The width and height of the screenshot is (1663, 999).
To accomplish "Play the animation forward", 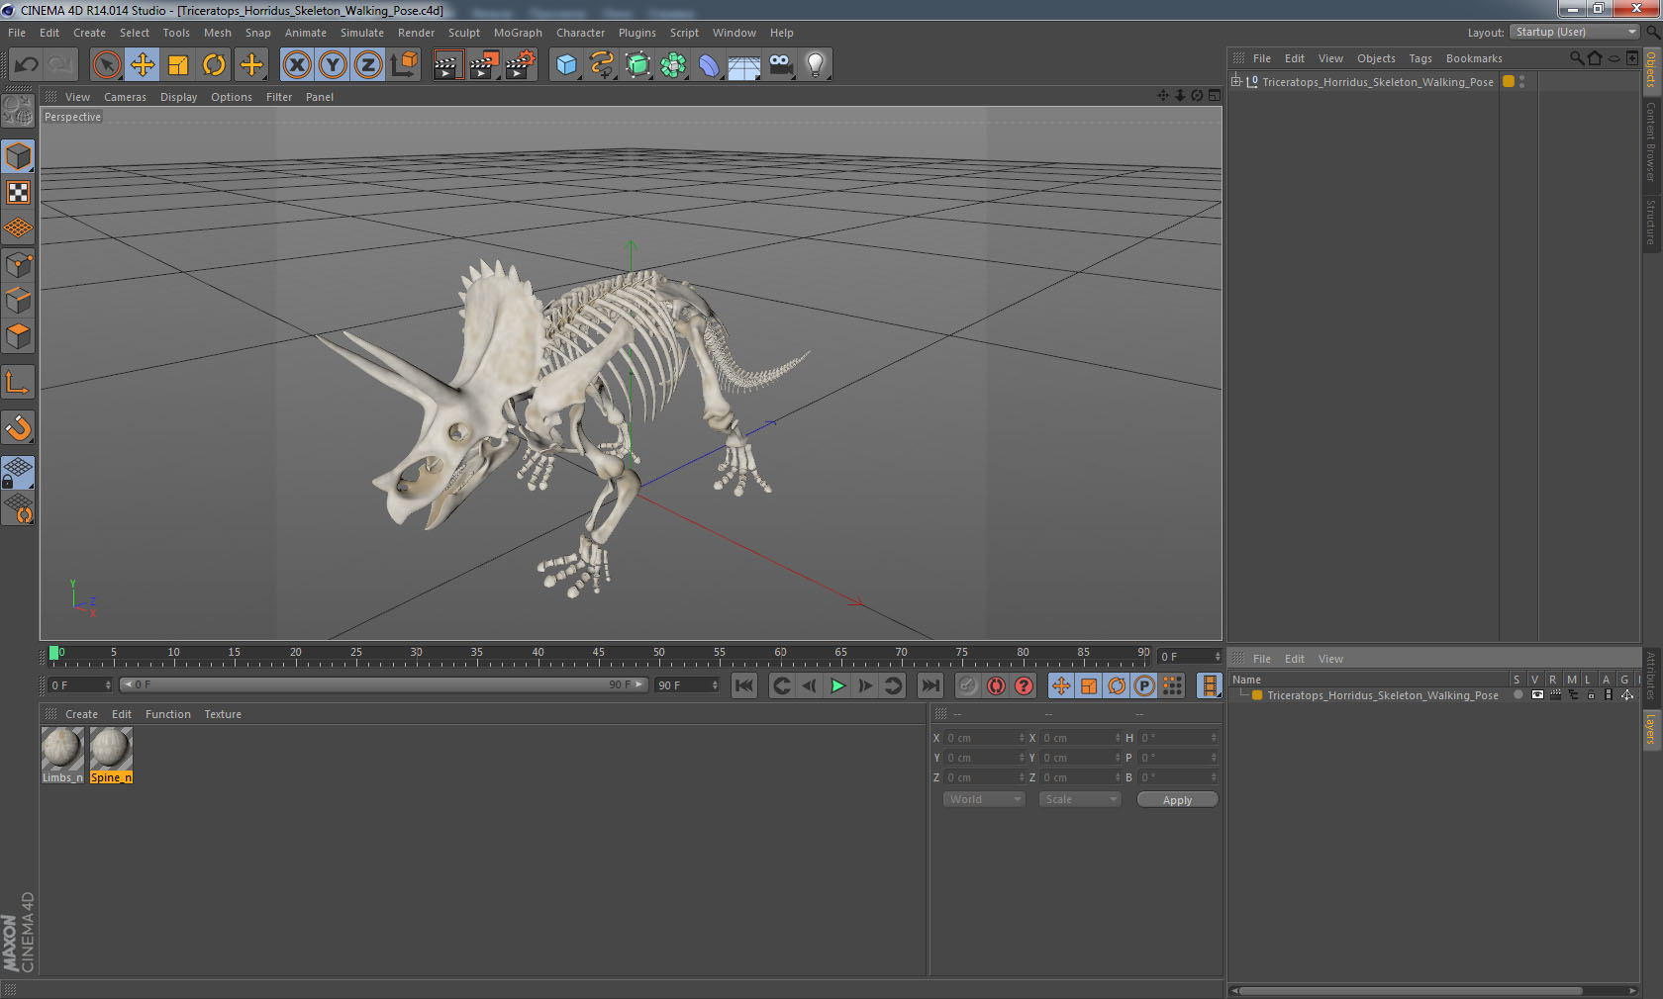I will pos(837,685).
